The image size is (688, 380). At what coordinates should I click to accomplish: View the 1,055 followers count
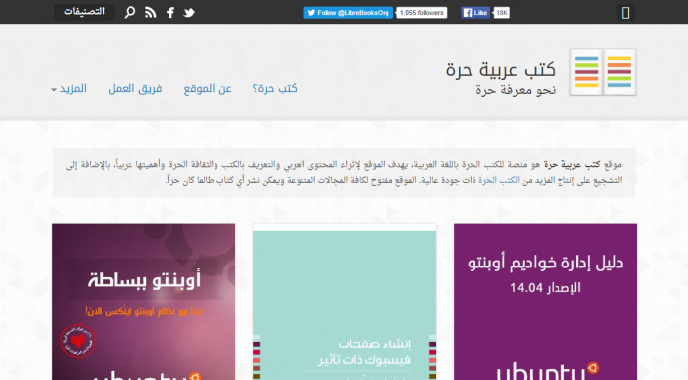422,13
